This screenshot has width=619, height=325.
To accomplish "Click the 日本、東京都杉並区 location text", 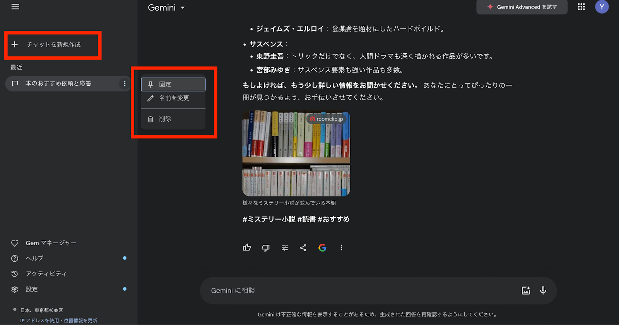I will 42,311.
